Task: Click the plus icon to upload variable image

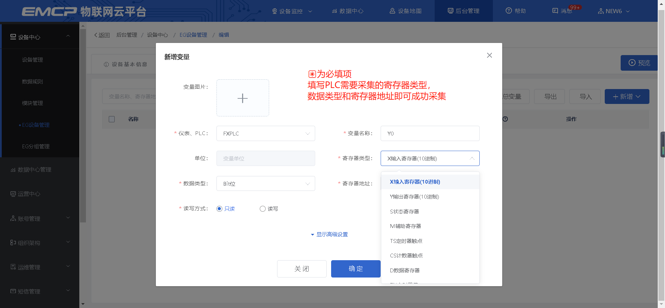Action: point(242,98)
